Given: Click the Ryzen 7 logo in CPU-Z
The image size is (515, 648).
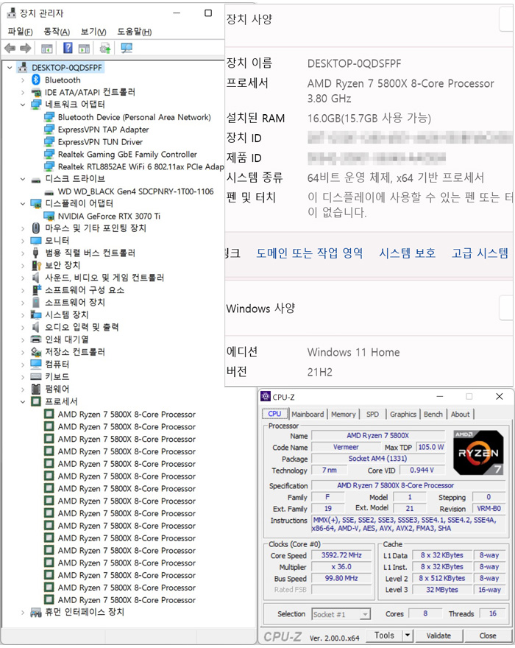Looking at the screenshot, I should 478,452.
